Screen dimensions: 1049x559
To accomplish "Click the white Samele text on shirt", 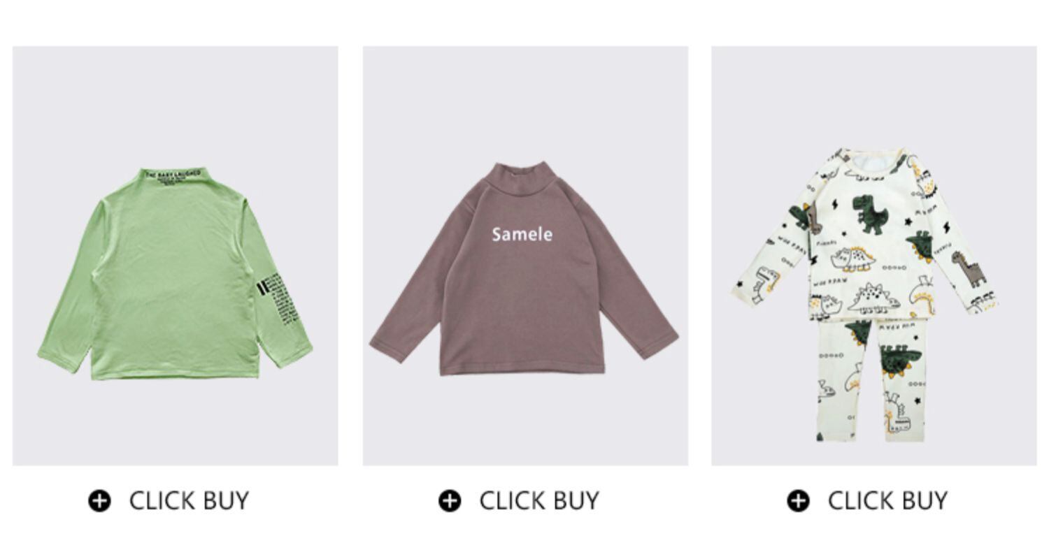I will coord(522,235).
